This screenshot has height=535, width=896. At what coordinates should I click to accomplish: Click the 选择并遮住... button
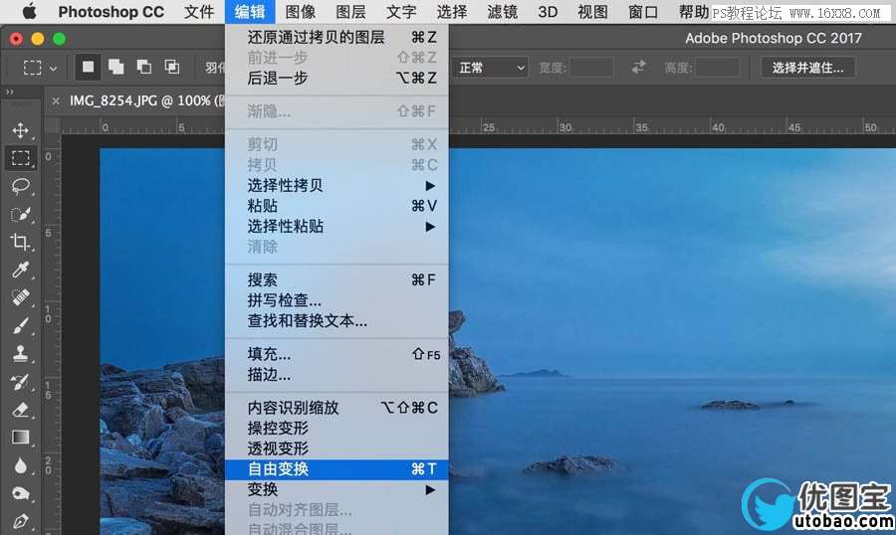pyautogui.click(x=807, y=68)
